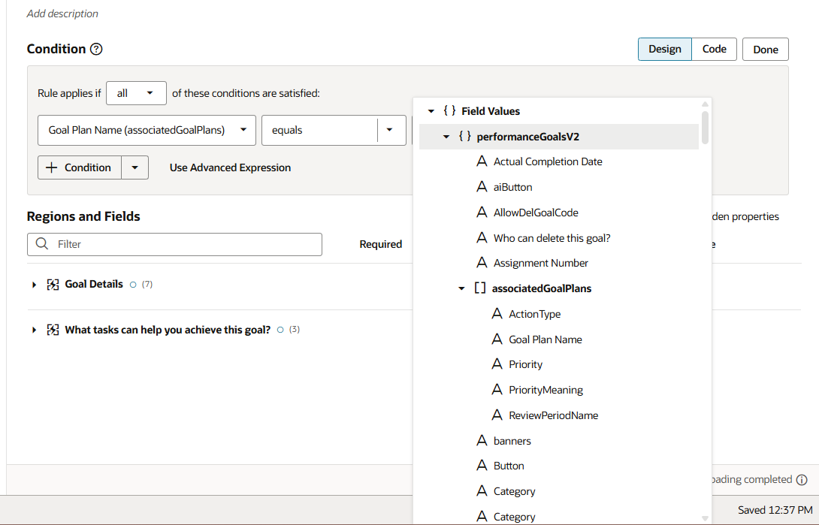The width and height of the screenshot is (819, 525).
Task: Click the loading completed info icon
Action: pyautogui.click(x=802, y=480)
